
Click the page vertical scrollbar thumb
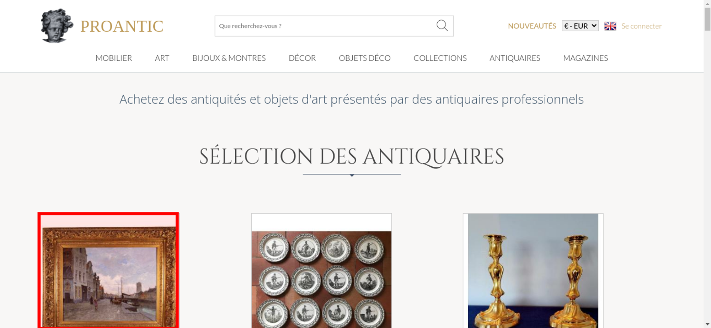click(707, 19)
